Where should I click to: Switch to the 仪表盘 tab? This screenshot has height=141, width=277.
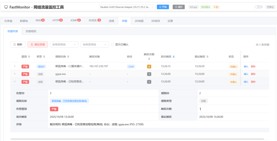coord(8,21)
